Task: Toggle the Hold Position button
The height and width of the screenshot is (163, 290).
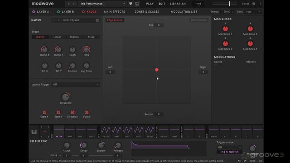Action: coord(199,20)
